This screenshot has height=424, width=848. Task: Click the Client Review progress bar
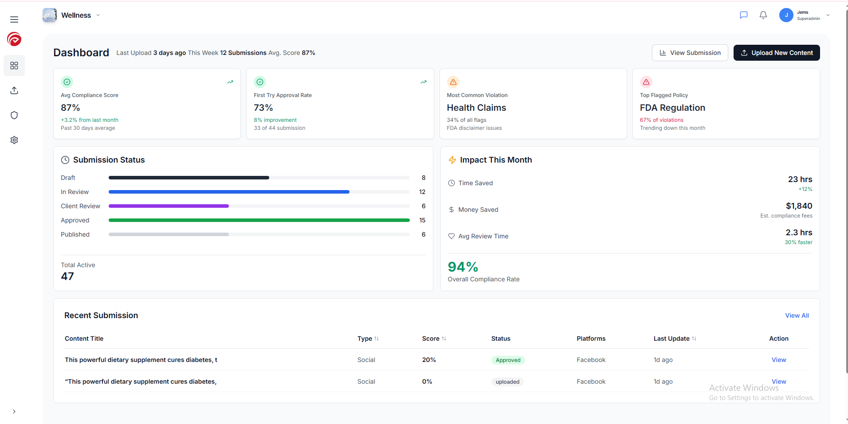(259, 206)
